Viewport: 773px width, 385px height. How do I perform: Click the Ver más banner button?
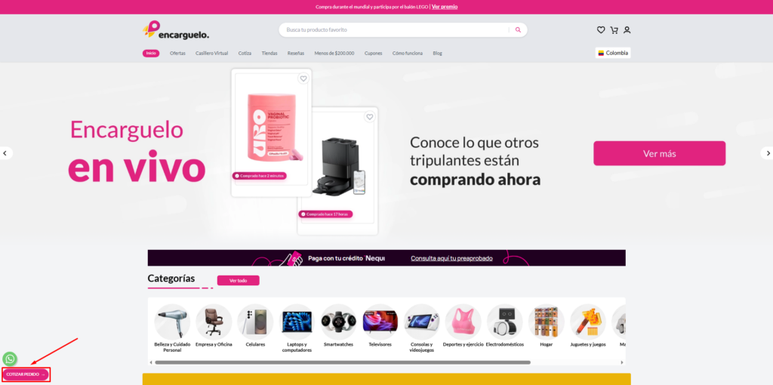[x=659, y=153]
